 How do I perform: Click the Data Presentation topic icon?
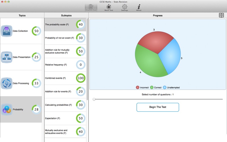click(x=7, y=57)
